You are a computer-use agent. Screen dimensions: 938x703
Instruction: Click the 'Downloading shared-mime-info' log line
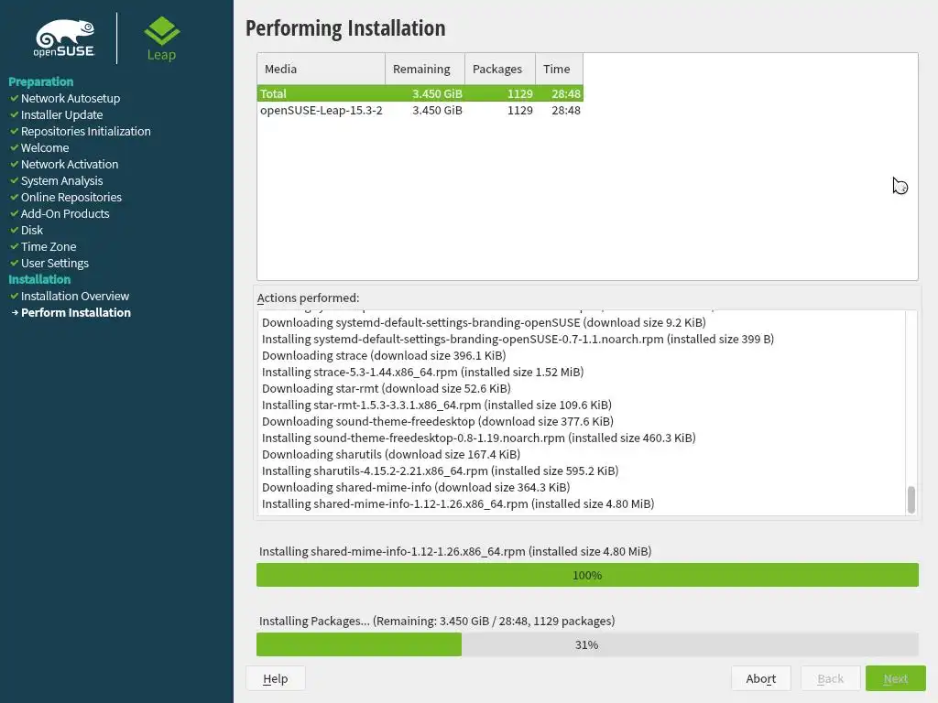click(x=416, y=487)
